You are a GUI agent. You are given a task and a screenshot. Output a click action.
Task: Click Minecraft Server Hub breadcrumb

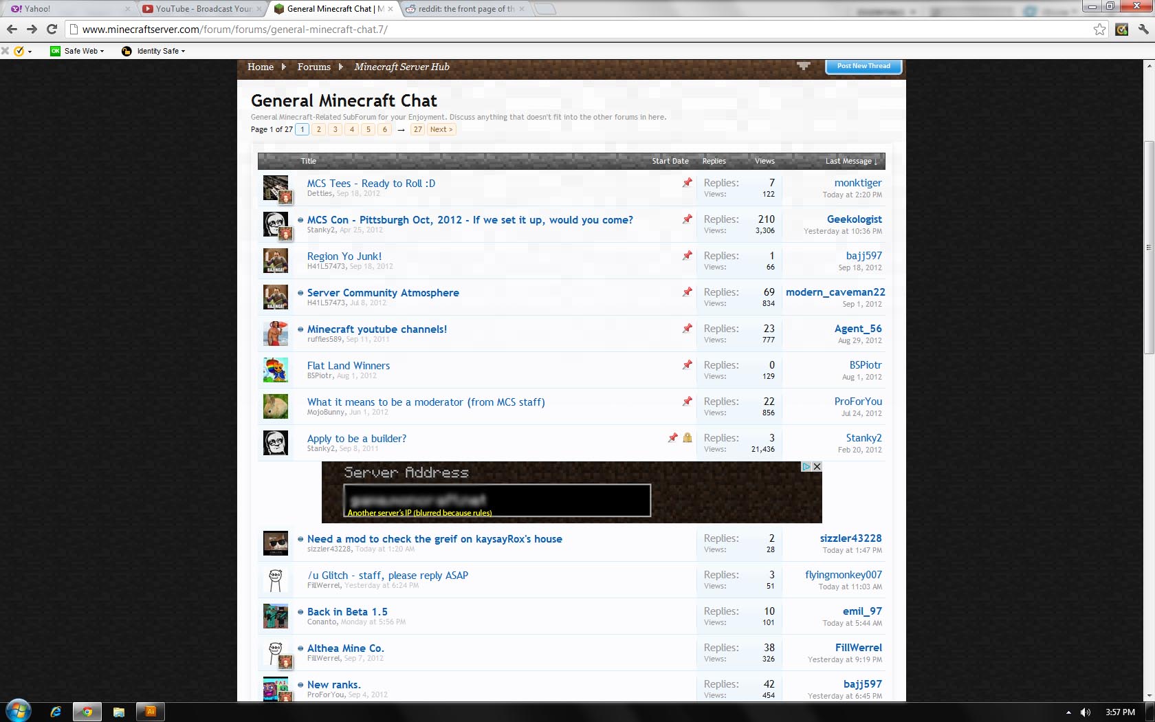click(401, 67)
